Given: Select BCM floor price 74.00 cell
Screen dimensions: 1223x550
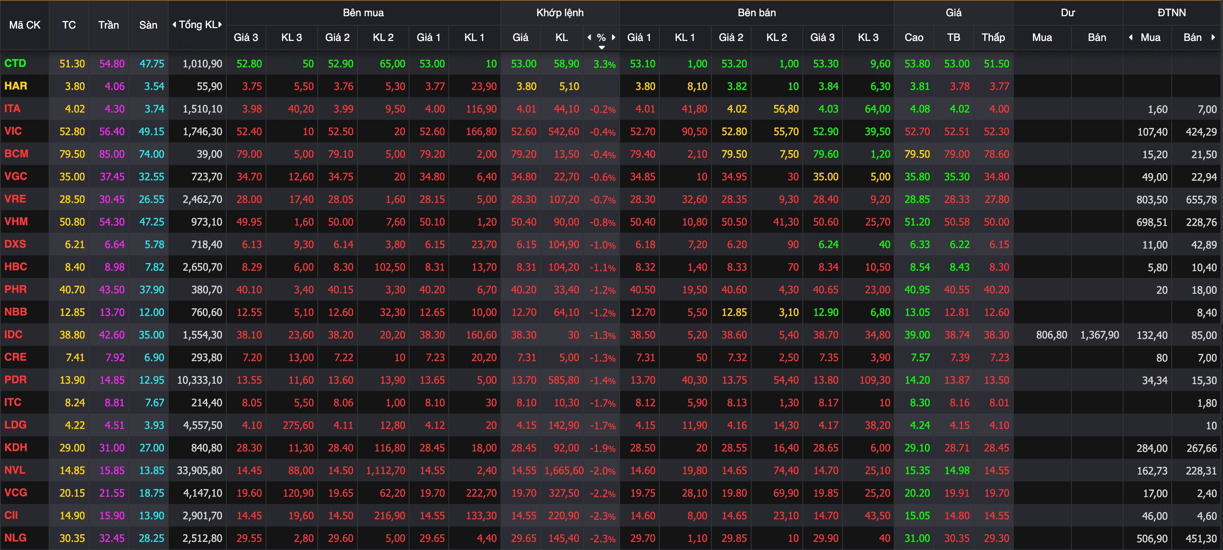Looking at the screenshot, I should click(152, 153).
